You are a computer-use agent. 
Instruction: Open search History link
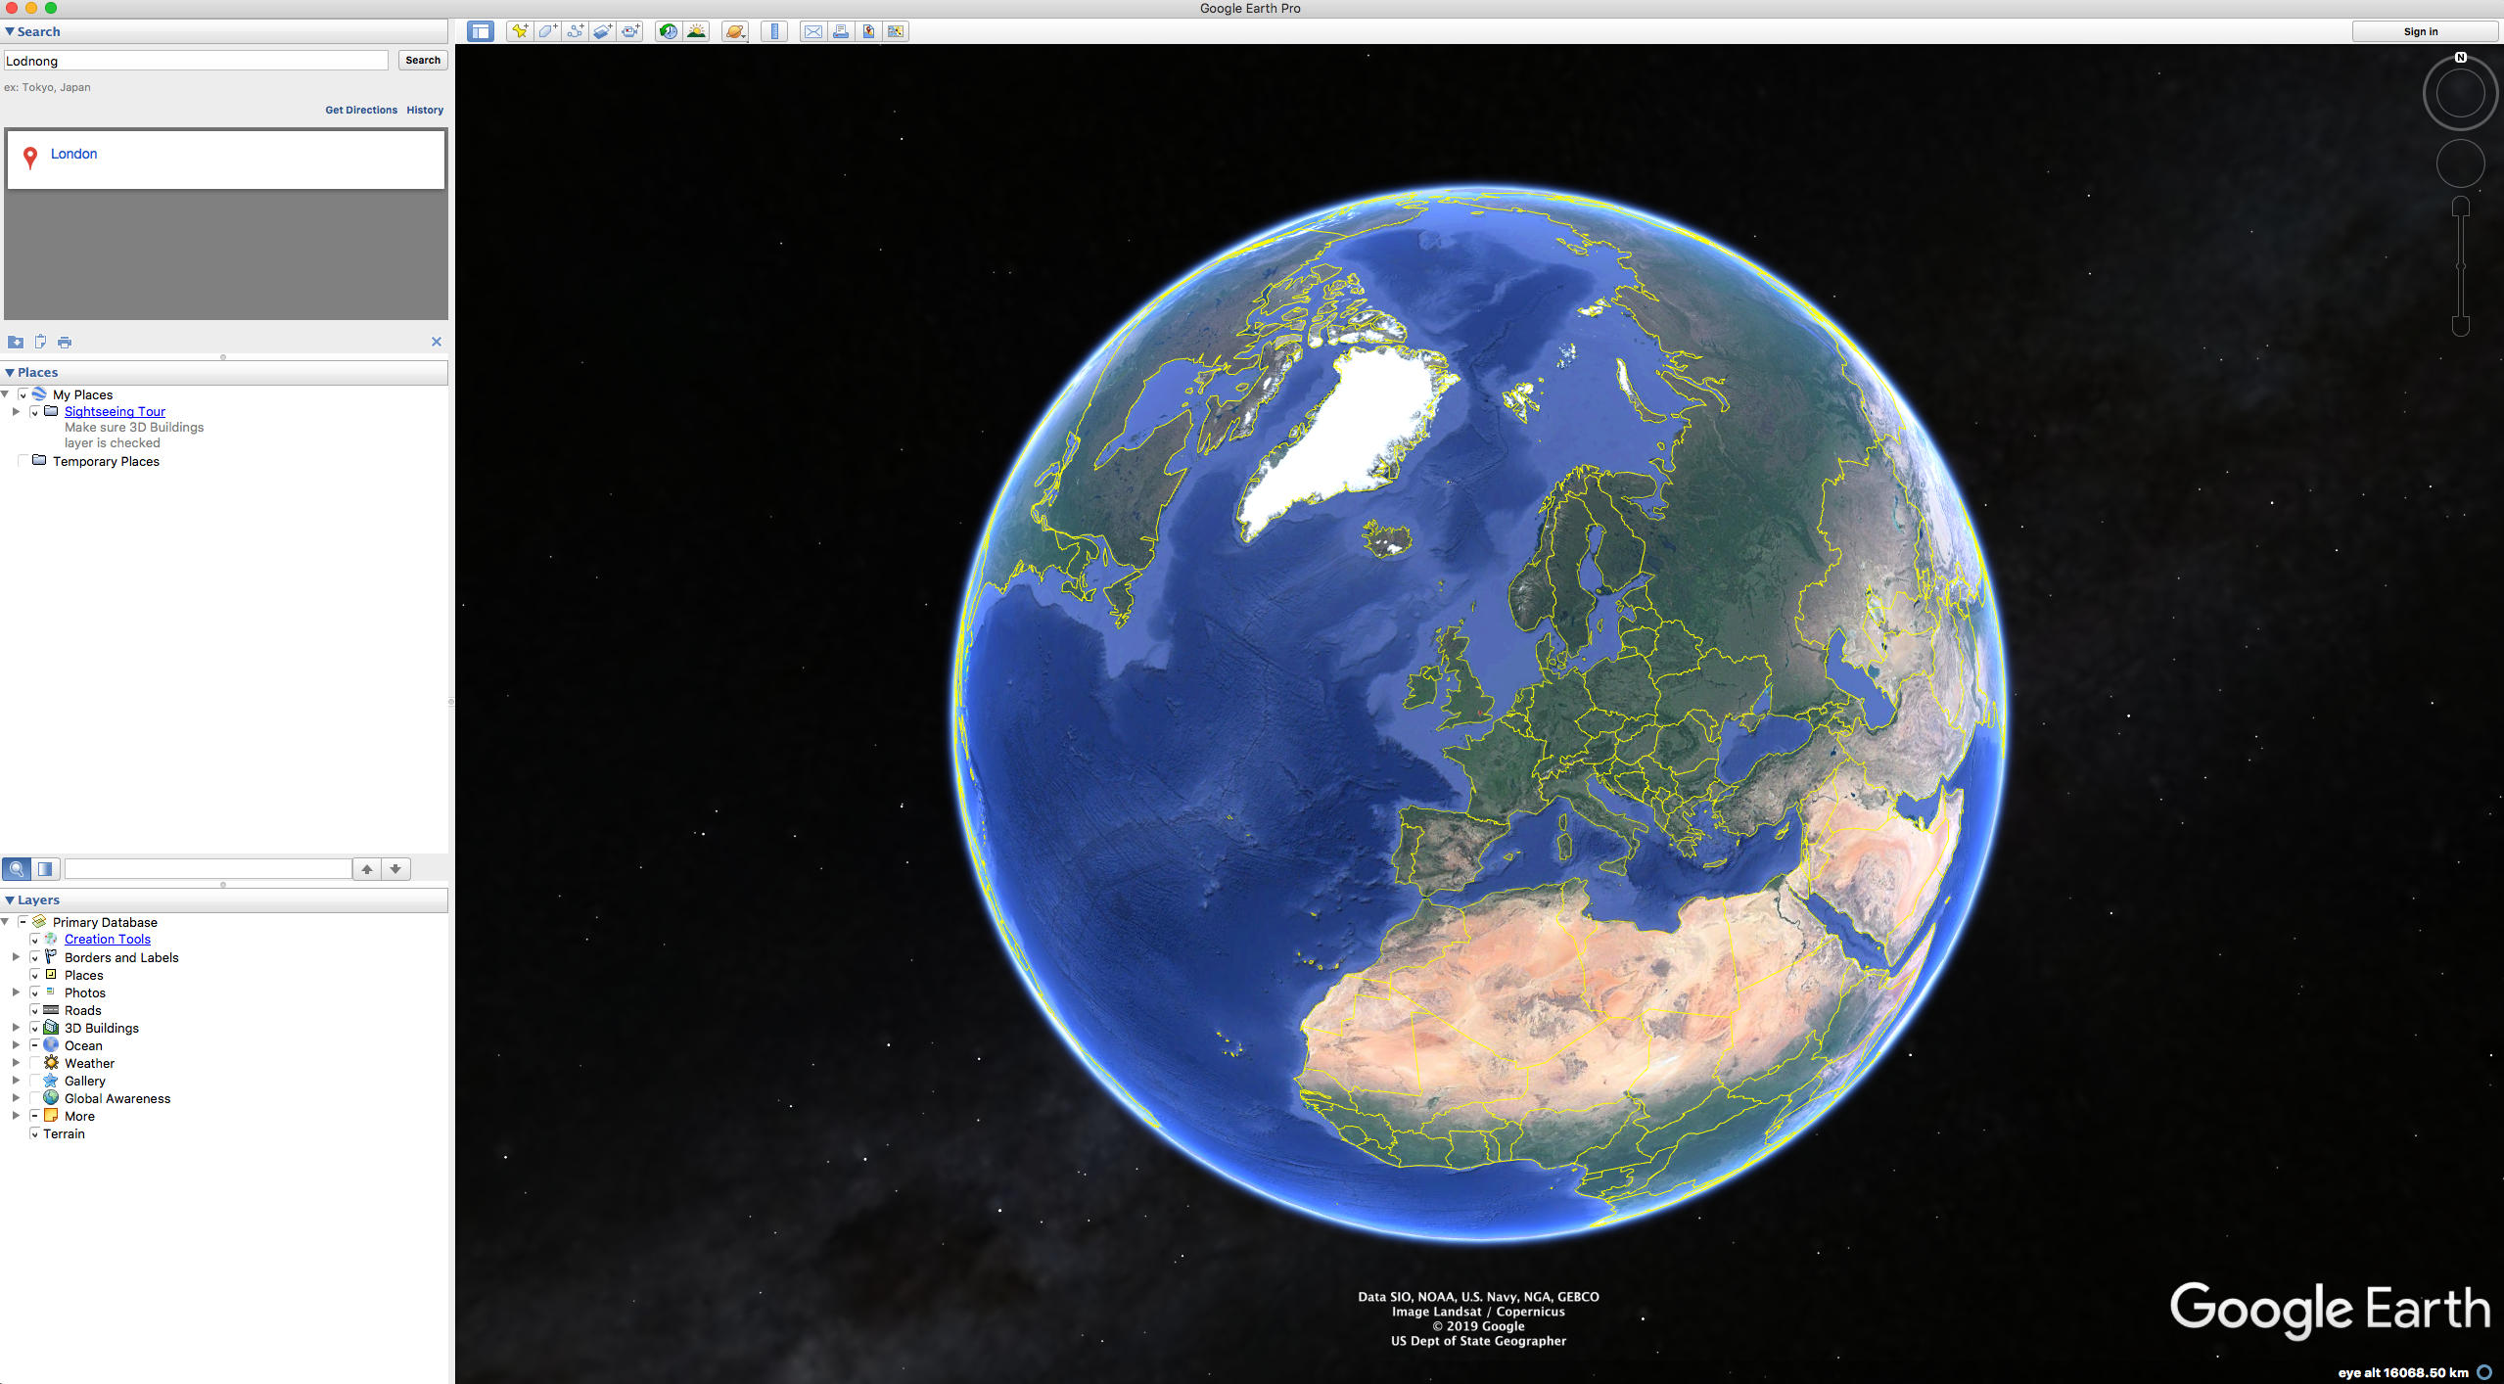[x=425, y=110]
